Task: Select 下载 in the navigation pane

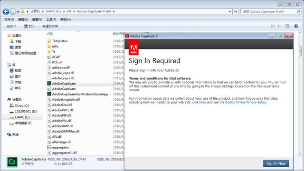Action: 18,41
